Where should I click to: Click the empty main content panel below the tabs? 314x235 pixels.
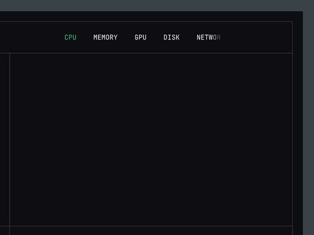[151, 139]
